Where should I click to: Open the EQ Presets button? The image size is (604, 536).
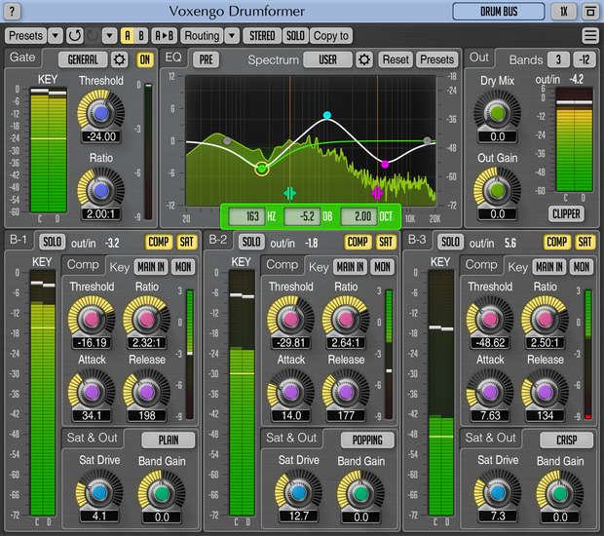click(x=436, y=59)
